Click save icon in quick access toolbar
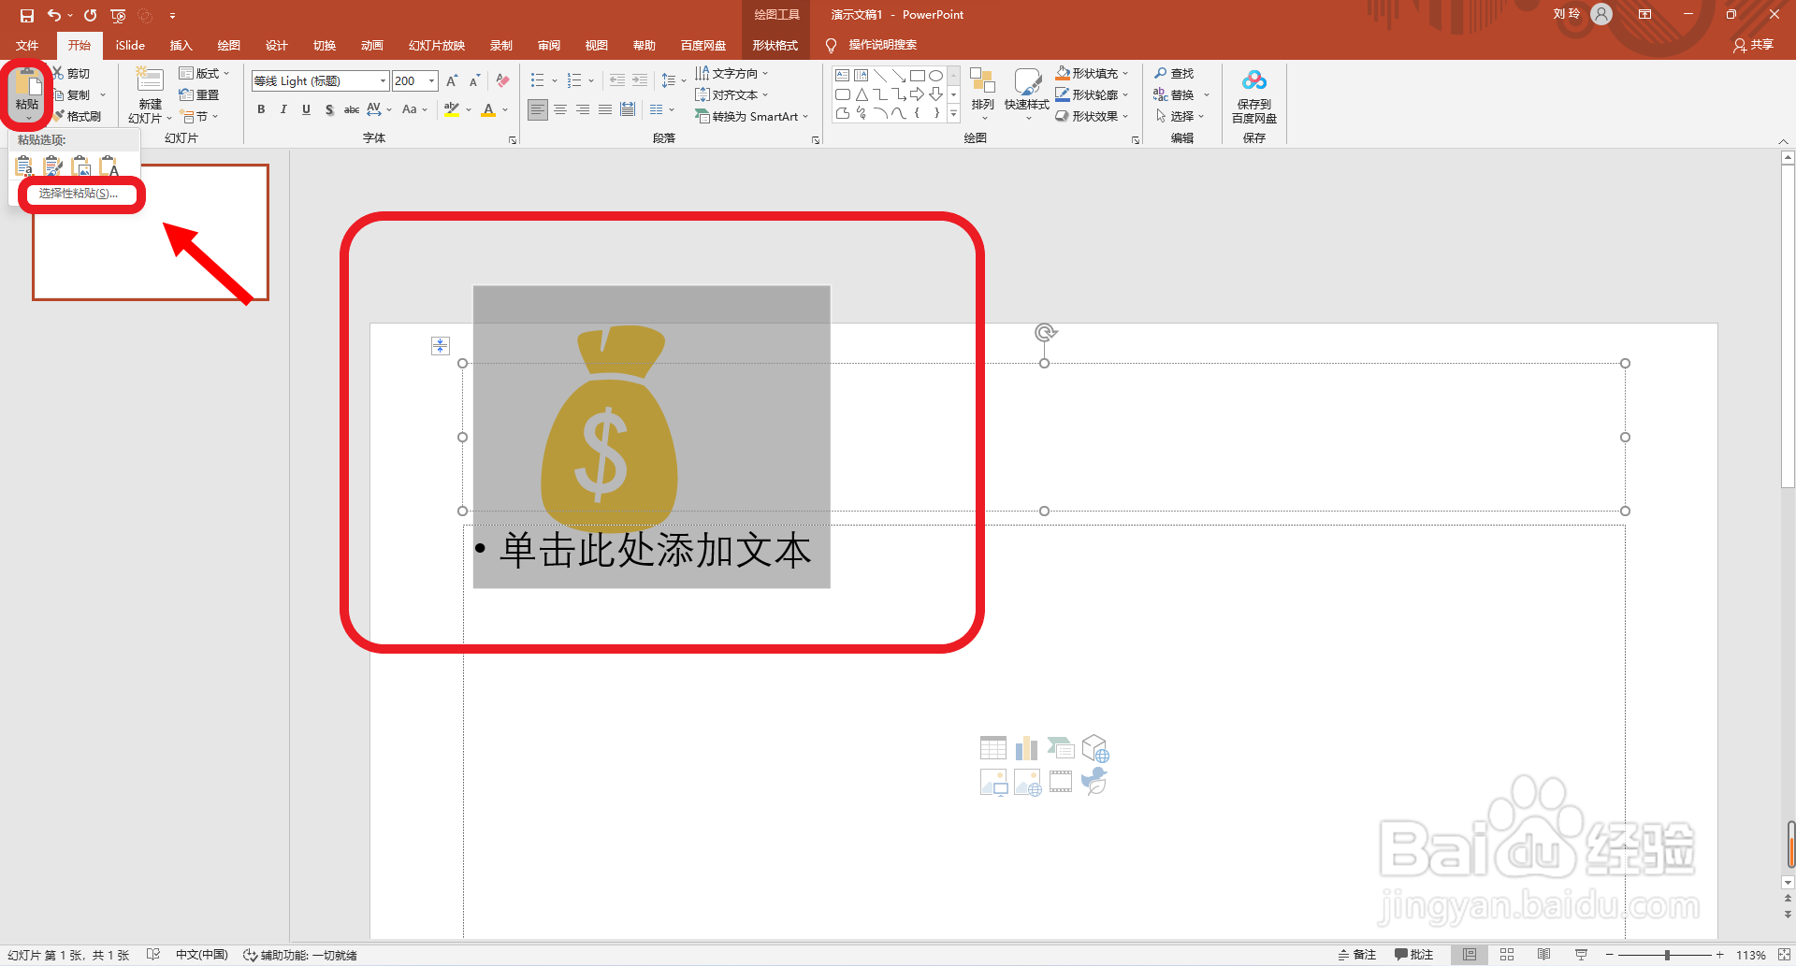The height and width of the screenshot is (966, 1796). pyautogui.click(x=27, y=15)
